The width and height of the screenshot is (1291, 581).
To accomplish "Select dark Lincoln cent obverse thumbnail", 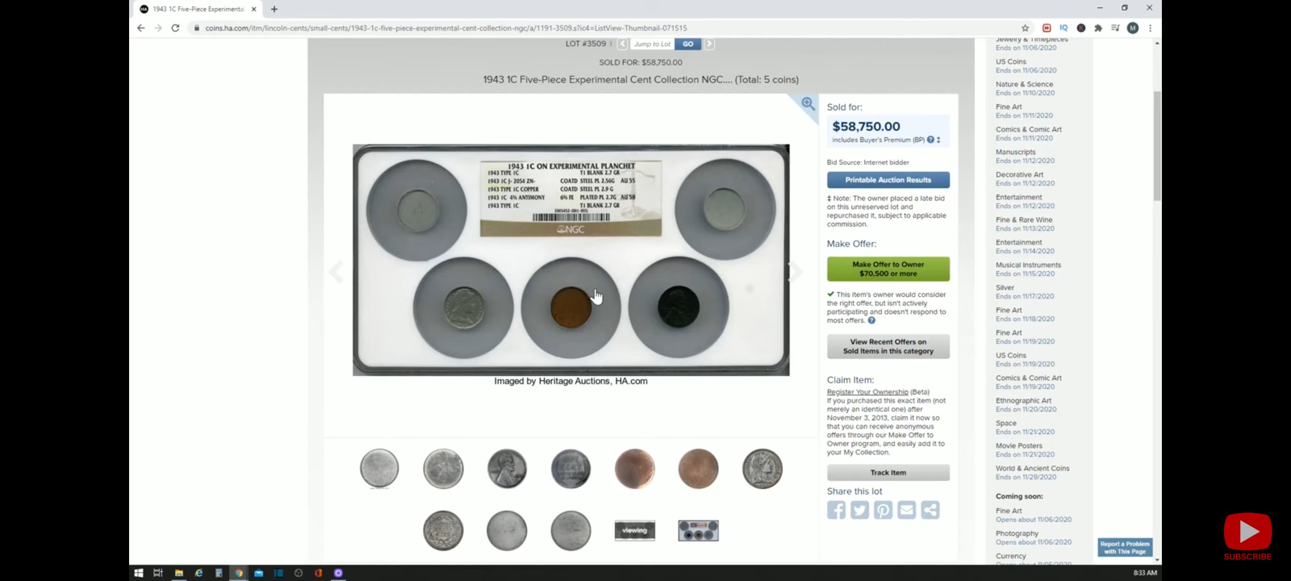I will pos(507,469).
